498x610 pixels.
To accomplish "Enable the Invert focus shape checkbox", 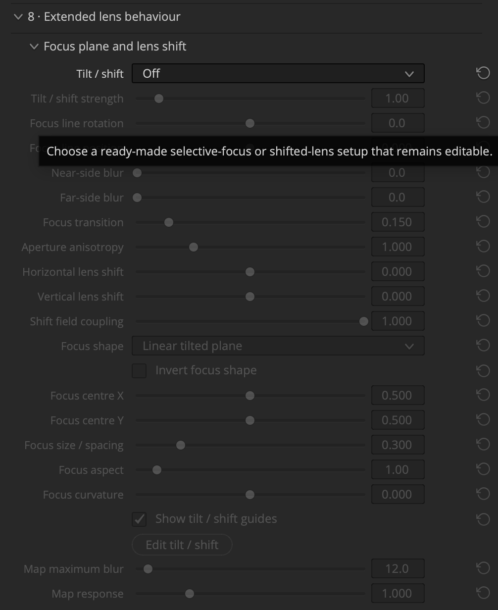I will pos(139,370).
